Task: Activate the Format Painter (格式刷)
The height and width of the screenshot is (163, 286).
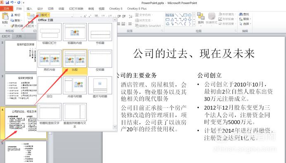Action: 17,26
